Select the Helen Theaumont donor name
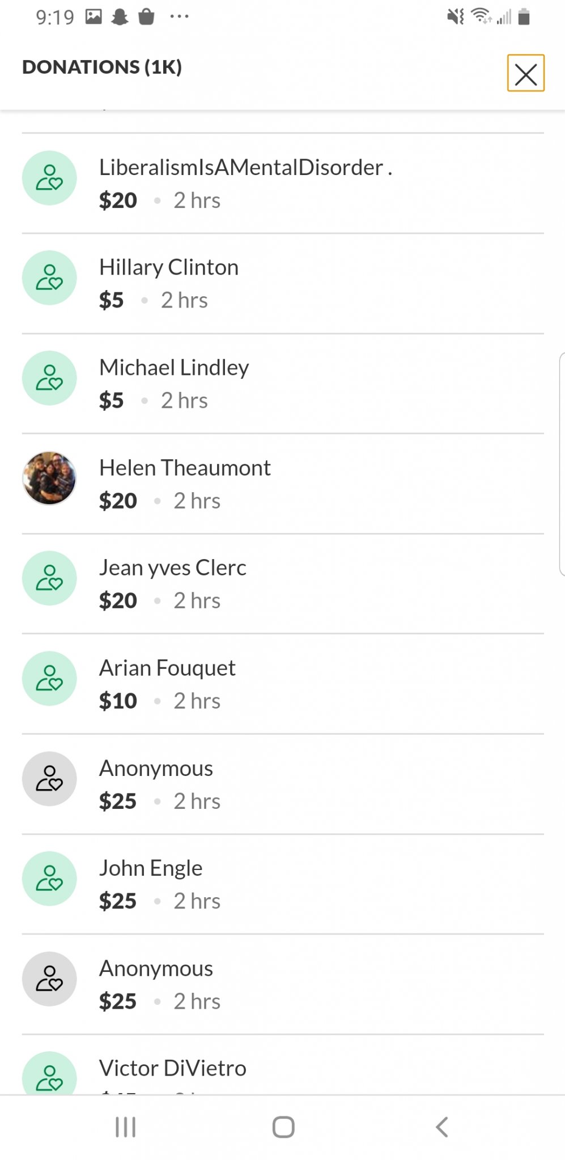Screen dimensions: 565x1160 tap(185, 468)
